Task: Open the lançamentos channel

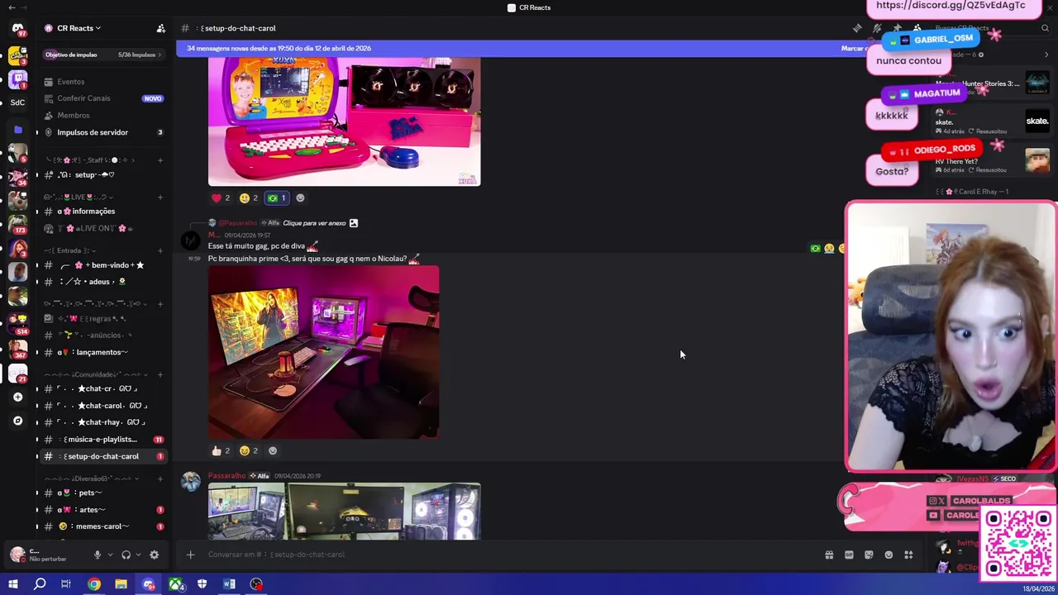Action: (102, 352)
